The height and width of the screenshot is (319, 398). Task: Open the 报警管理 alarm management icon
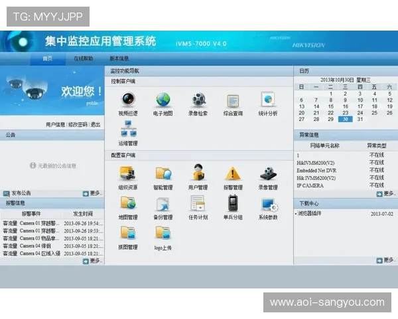point(233,173)
